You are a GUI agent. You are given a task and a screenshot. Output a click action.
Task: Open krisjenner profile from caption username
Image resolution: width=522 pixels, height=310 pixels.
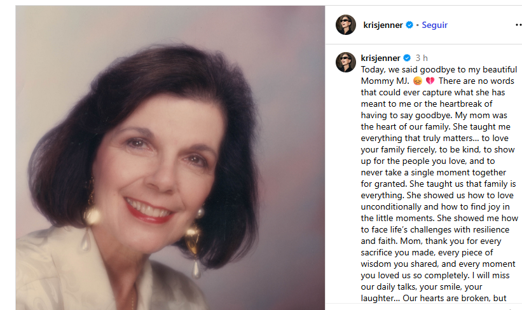tap(380, 58)
